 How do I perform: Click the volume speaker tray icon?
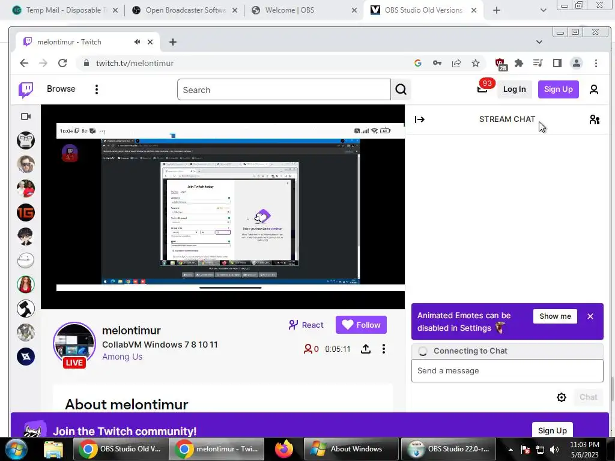pos(554,450)
